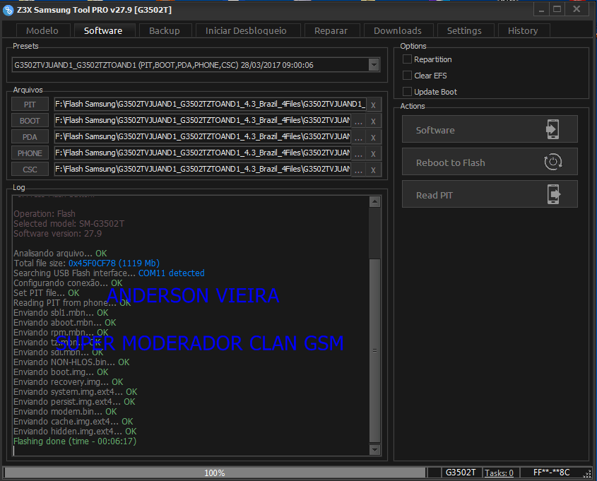Click the log vertical scrollbar thumb

tap(374, 350)
